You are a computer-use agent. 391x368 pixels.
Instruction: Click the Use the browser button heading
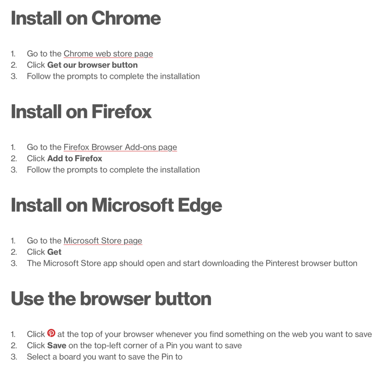coord(111,299)
